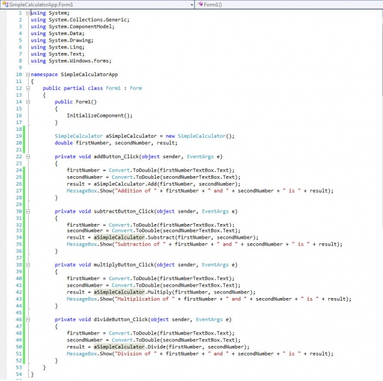383x381 pixels.
Task: Collapse the SimpleCalculatorApp namespace block
Action: point(27,74)
